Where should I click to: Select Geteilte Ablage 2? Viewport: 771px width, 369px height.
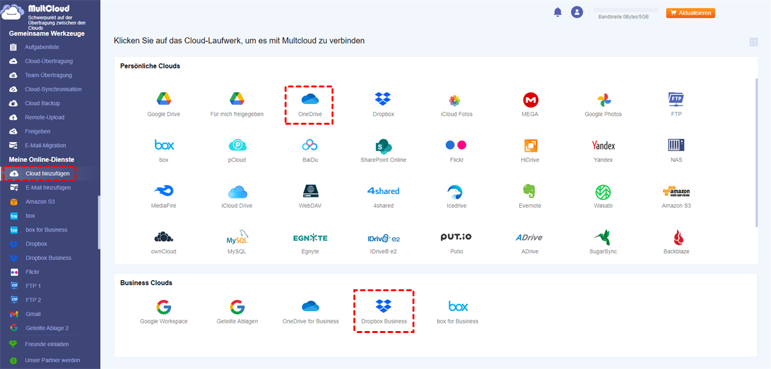pos(47,328)
